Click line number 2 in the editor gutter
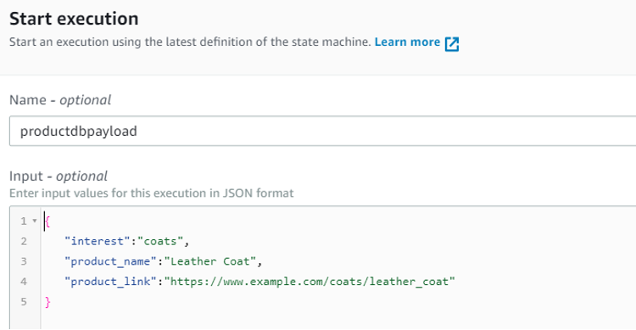This screenshot has height=330, width=636. (24, 241)
